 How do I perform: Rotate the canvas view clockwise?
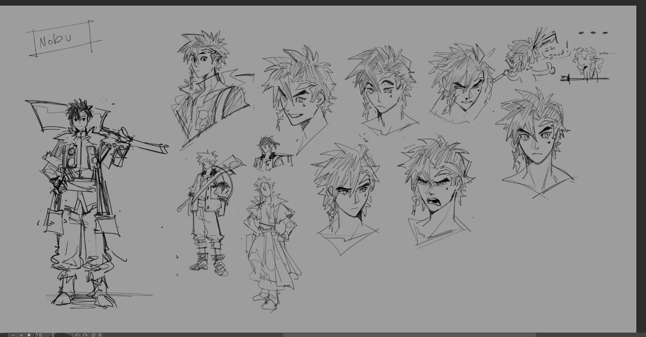pos(85,335)
